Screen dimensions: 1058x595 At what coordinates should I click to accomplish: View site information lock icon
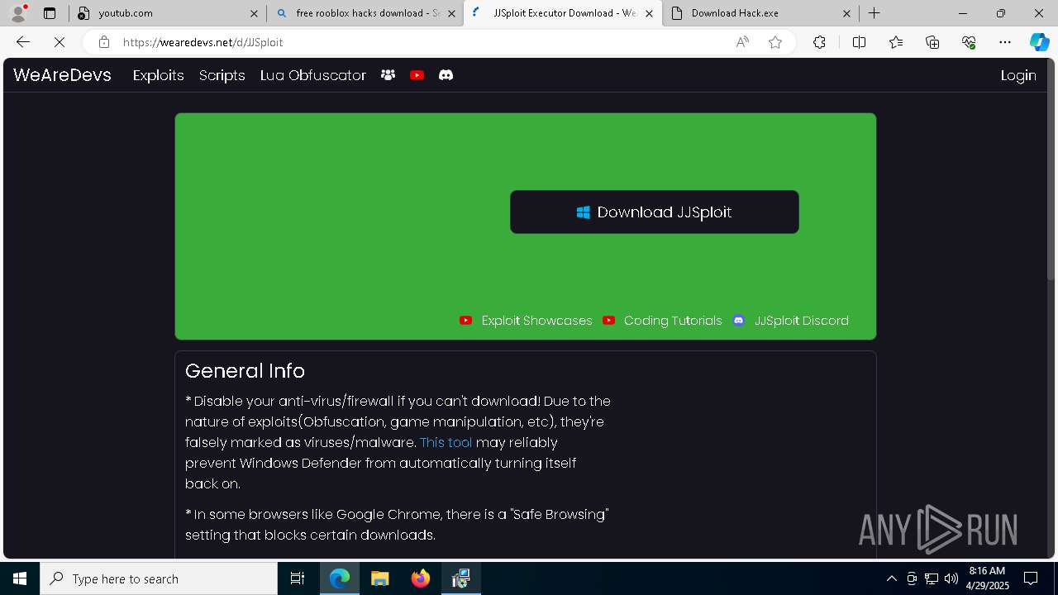point(103,42)
